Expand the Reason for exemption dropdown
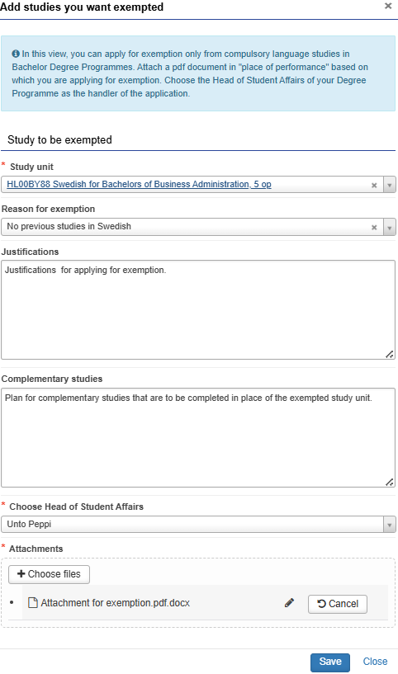Image resolution: width=398 pixels, height=674 pixels. [390, 227]
